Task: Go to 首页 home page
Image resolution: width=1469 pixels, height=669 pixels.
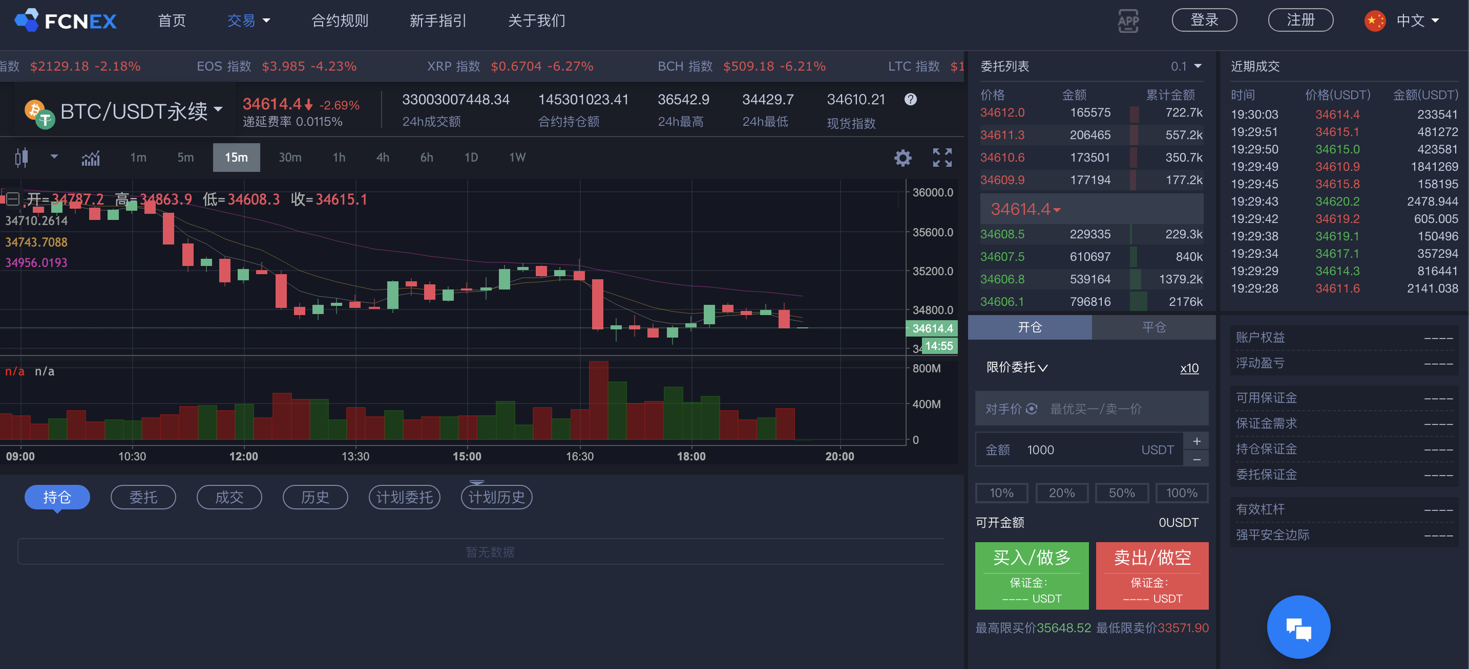Action: click(172, 21)
